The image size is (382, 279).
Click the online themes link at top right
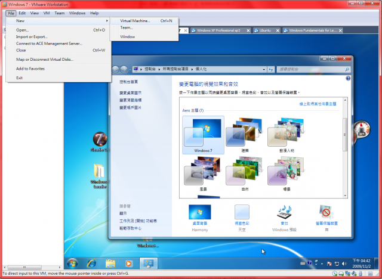(318, 104)
